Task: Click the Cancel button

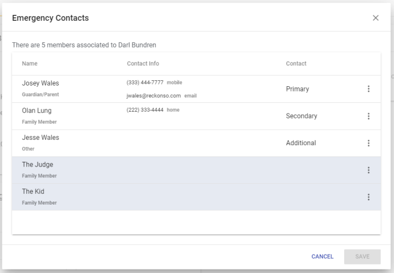Action: tap(323, 256)
